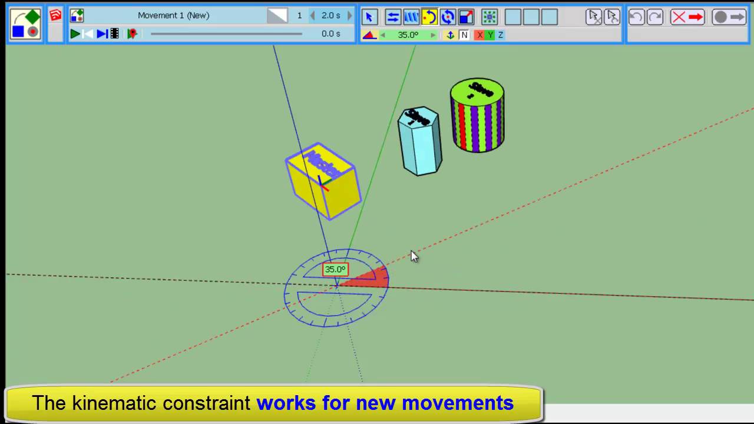Image resolution: width=754 pixels, height=424 pixels.
Task: Click the striped green-top cylinder
Action: pos(477,115)
